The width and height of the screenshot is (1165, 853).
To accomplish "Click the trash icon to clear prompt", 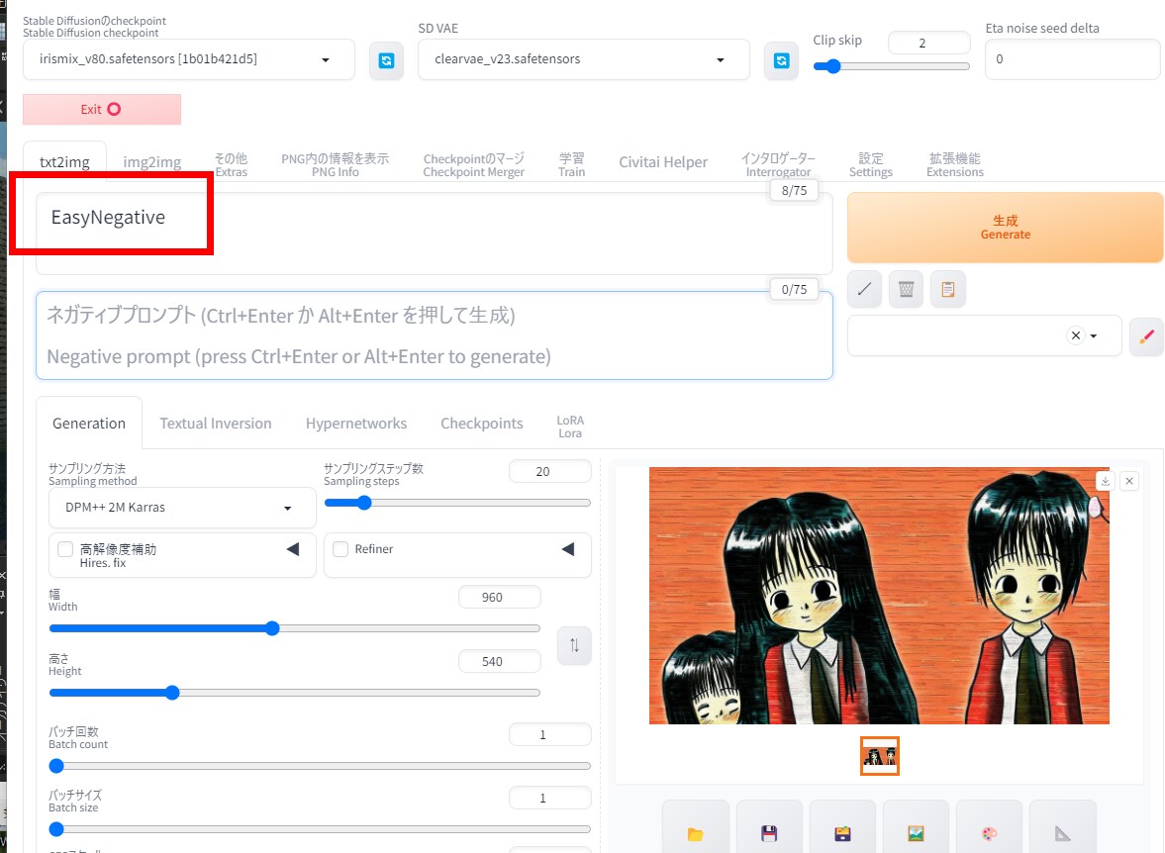I will 906,289.
